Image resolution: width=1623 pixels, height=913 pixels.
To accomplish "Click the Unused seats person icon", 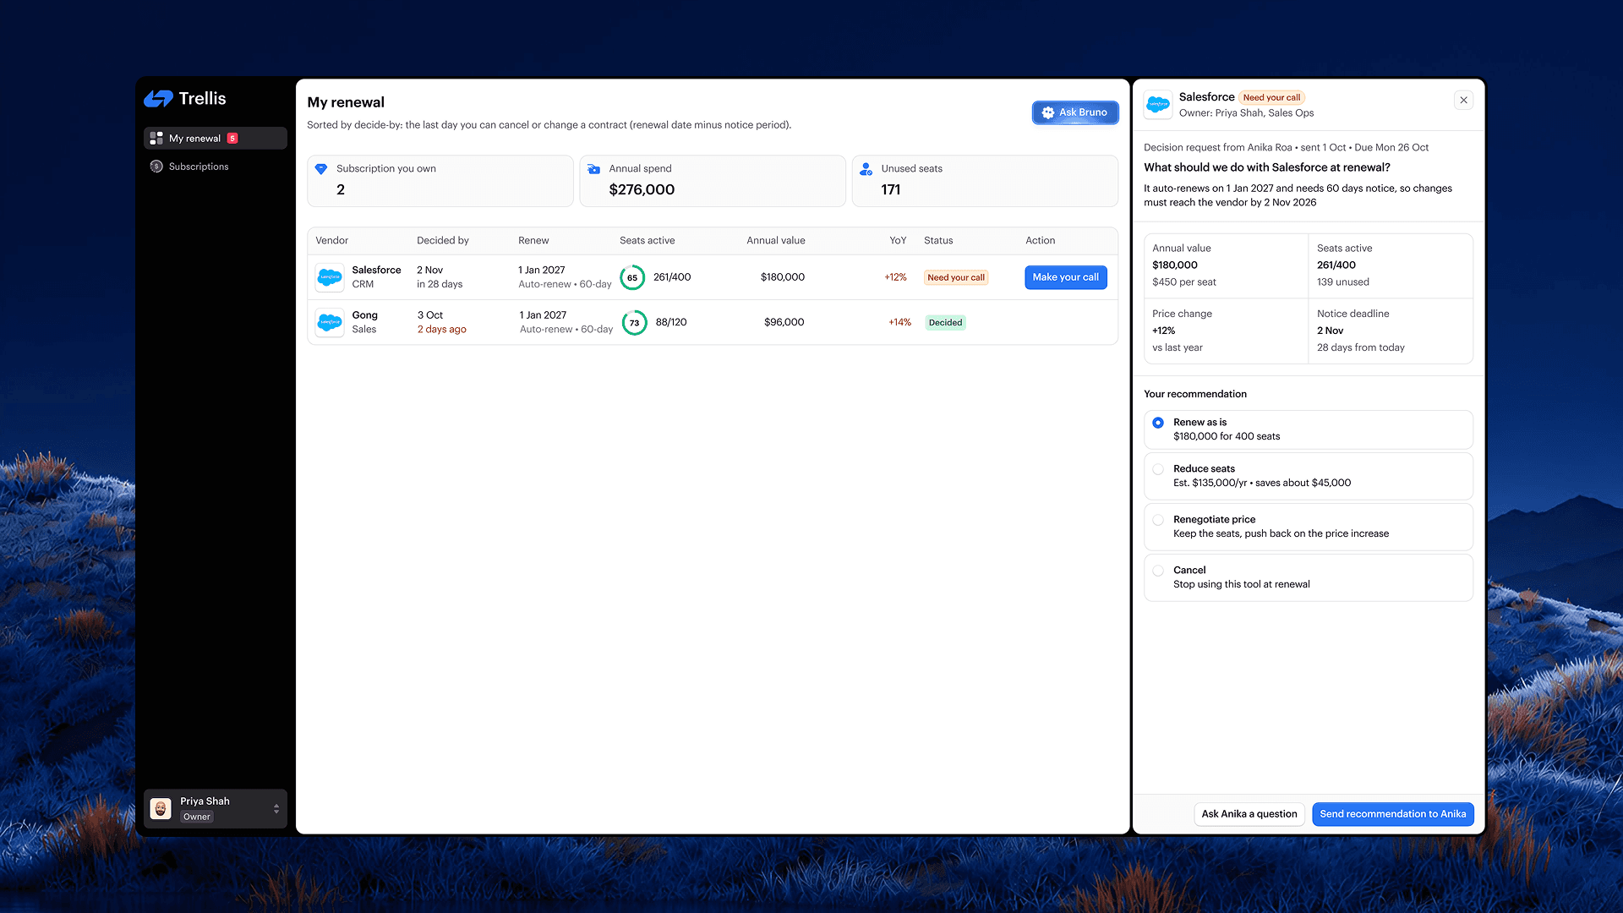I will 866,169.
